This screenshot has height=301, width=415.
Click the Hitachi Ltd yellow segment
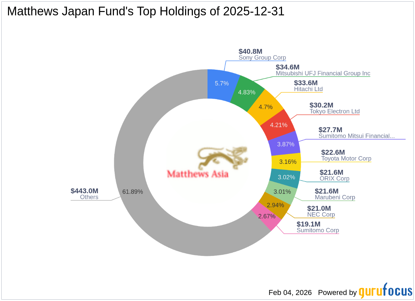click(266, 107)
